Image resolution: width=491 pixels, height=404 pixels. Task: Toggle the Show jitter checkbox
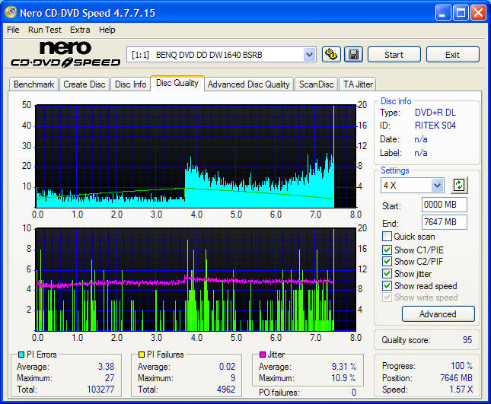tap(387, 274)
